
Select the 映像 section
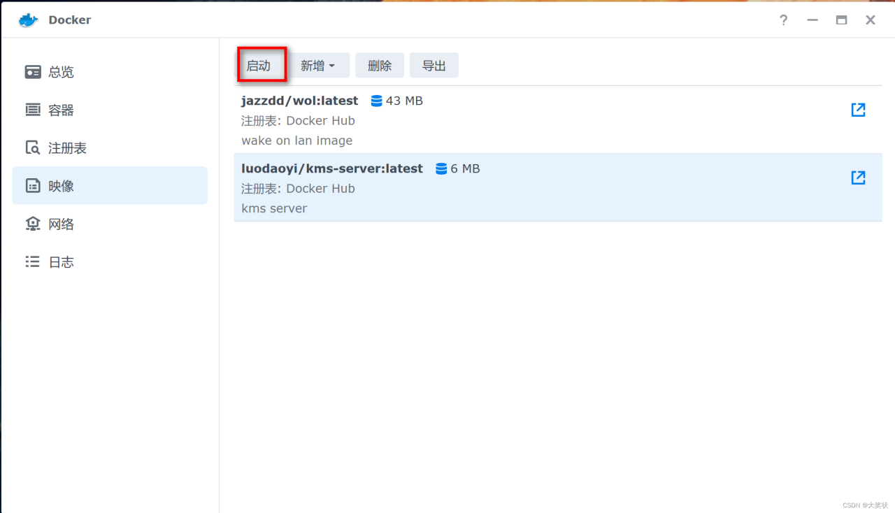click(x=110, y=186)
